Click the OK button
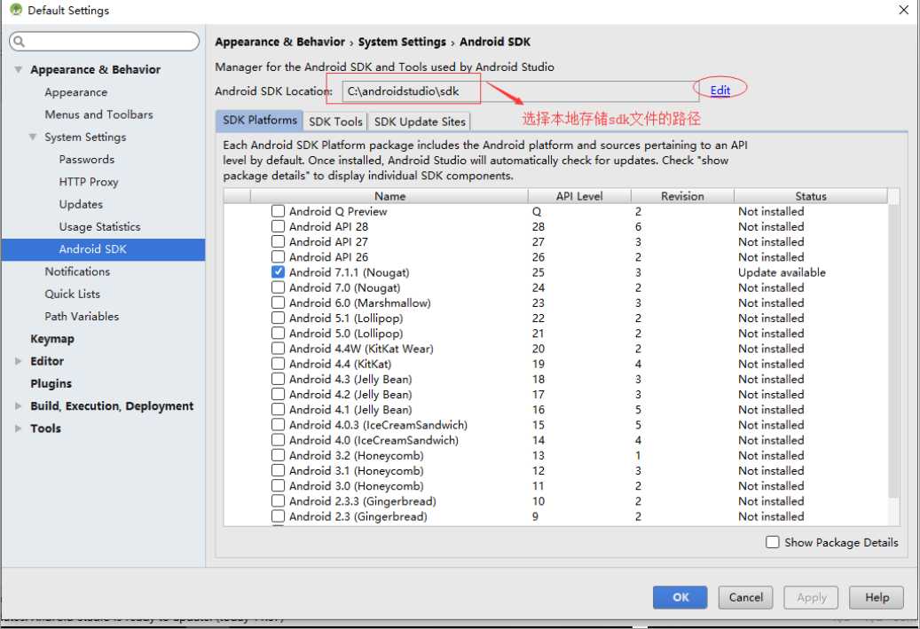Viewport: 920px width, 629px height. coord(680,597)
